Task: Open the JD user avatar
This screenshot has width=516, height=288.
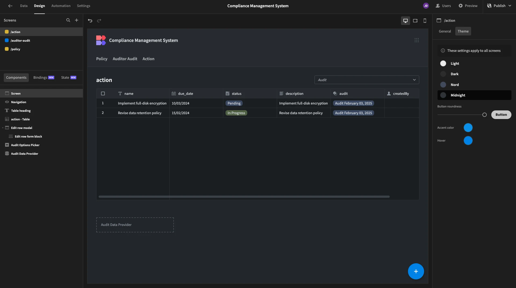Action: click(x=426, y=6)
